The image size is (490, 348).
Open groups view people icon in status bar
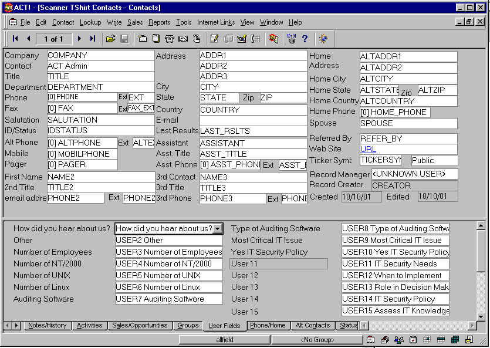tap(399, 340)
